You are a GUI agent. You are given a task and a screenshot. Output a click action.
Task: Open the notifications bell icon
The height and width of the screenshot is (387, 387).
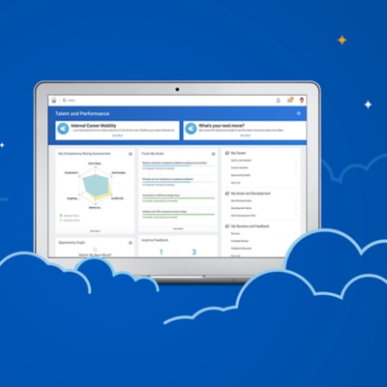point(279,101)
